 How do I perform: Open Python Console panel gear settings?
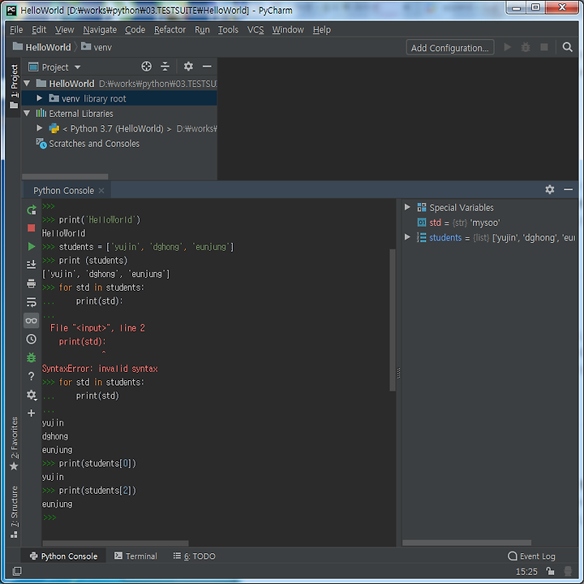550,189
